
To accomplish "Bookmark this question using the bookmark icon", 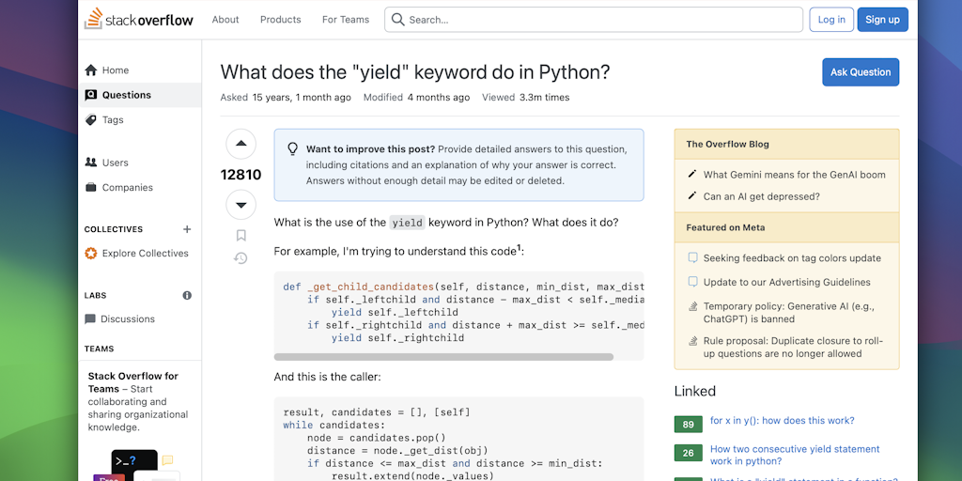I will [240, 236].
